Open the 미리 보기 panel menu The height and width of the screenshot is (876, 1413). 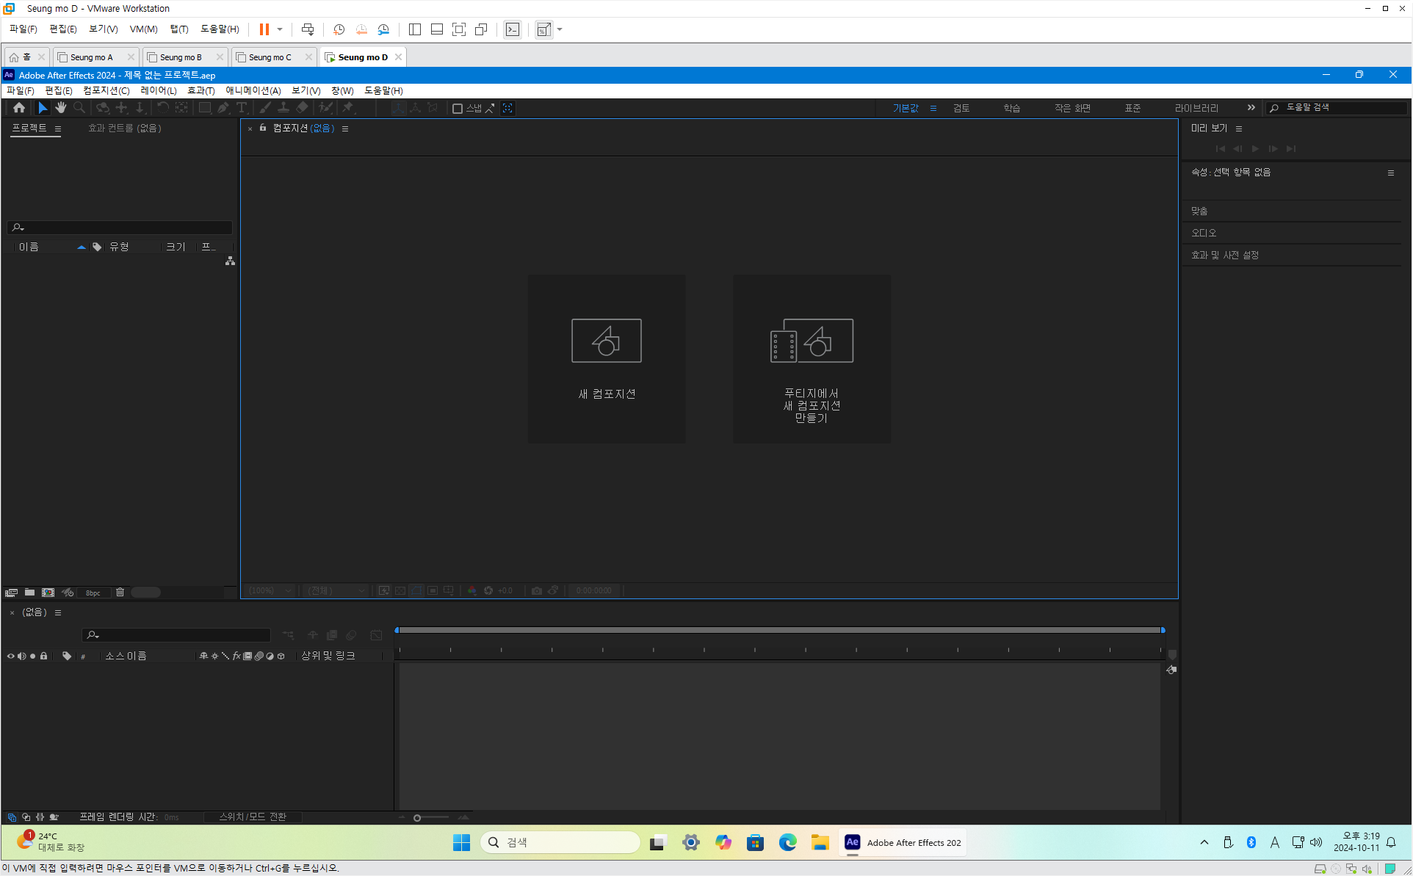(x=1239, y=128)
